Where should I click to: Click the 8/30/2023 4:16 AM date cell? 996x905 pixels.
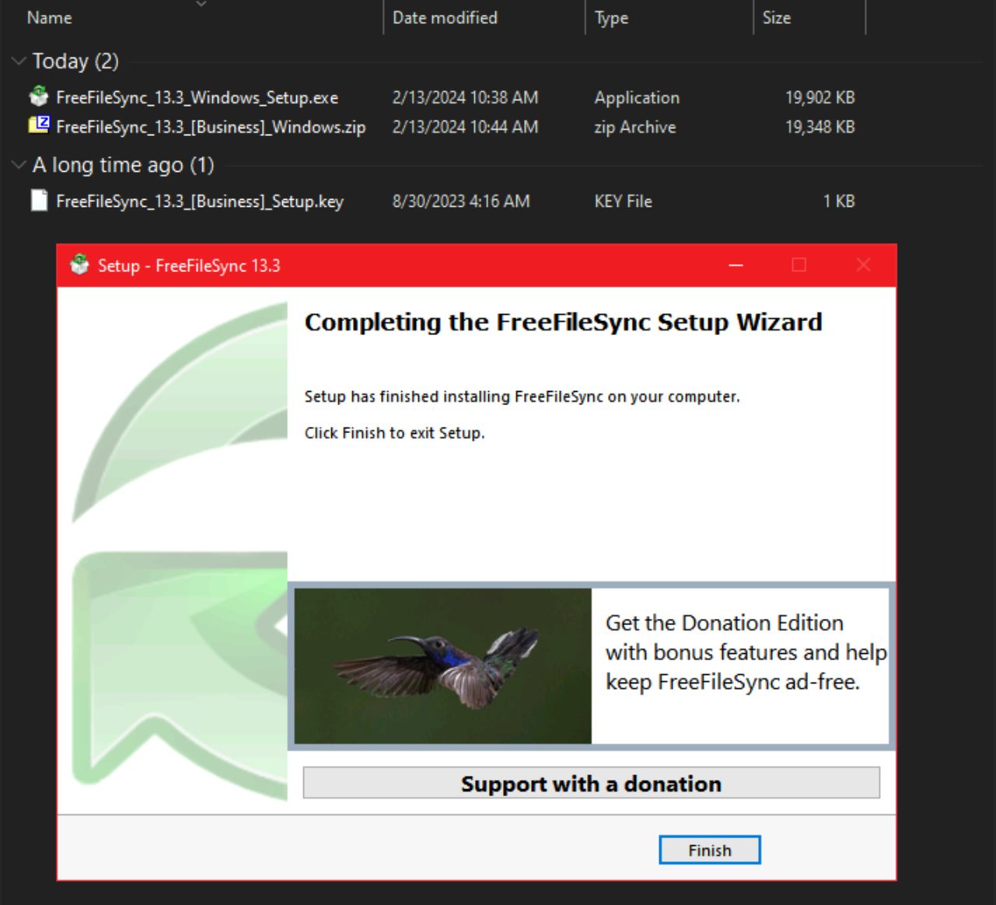tap(461, 201)
